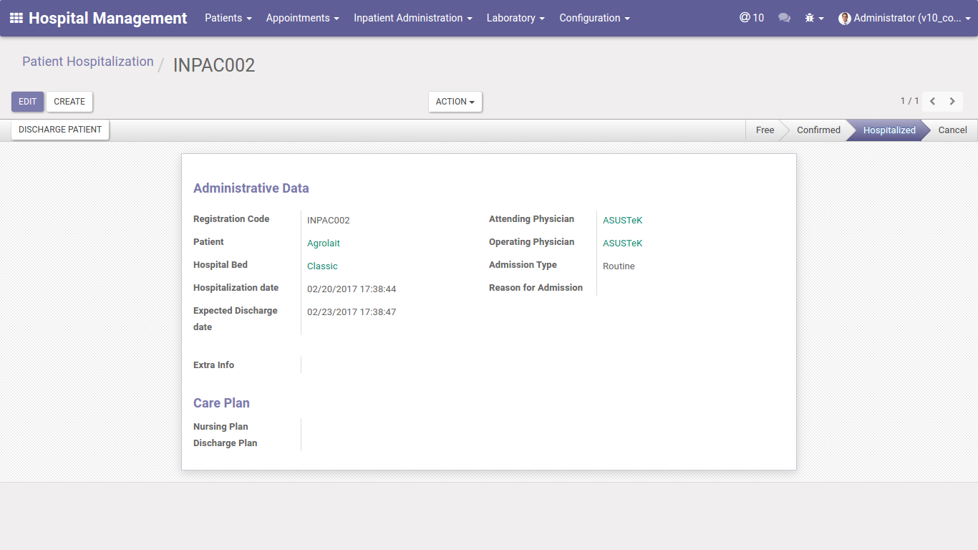Open the @ 10 mentions inbox
Viewport: 978px width, 550px height.
[752, 18]
